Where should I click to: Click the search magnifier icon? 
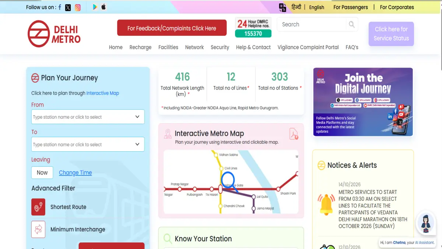[x=352, y=24]
